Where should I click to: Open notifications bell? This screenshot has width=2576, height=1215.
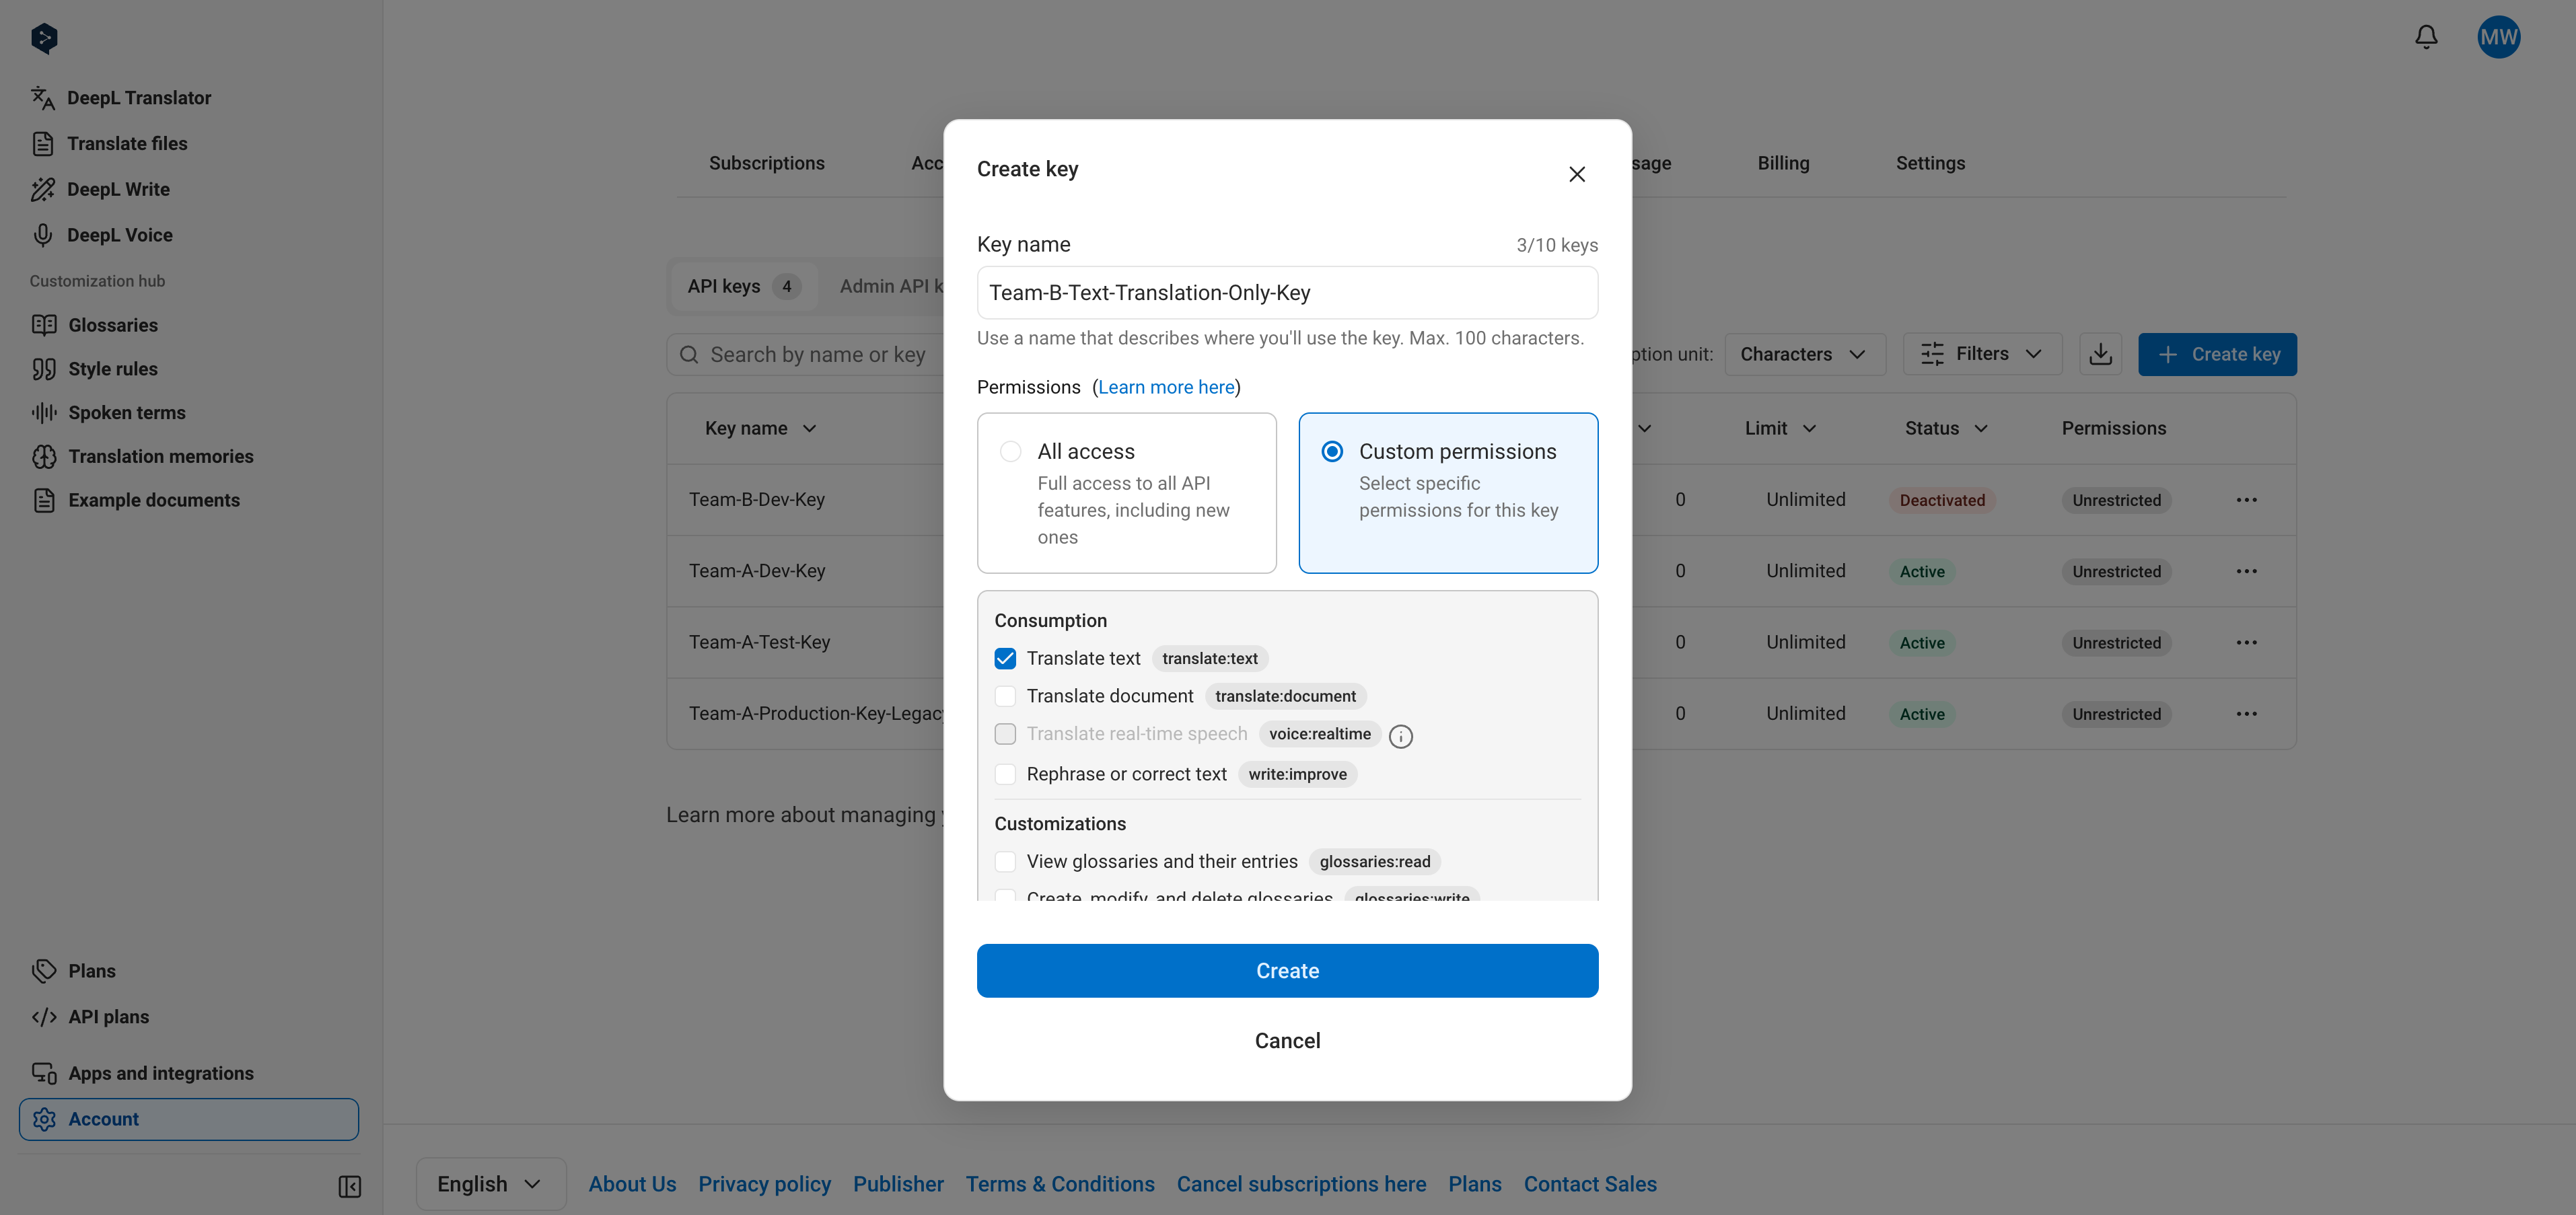pyautogui.click(x=2426, y=37)
